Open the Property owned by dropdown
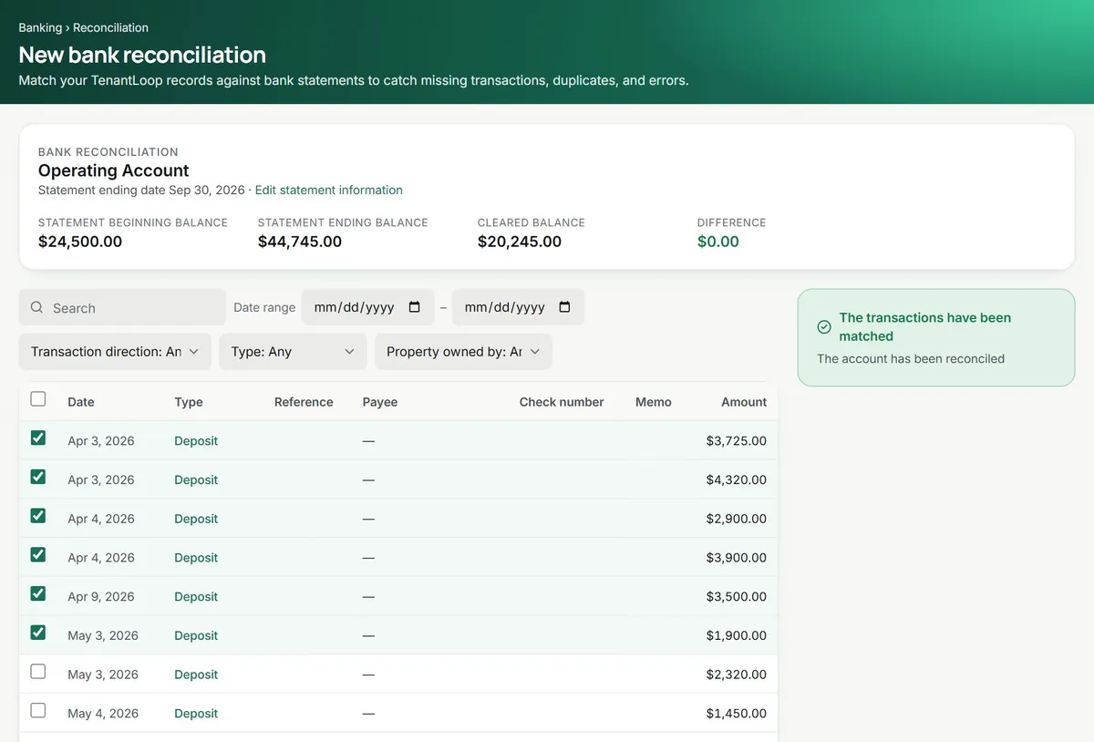This screenshot has width=1094, height=742. click(x=463, y=352)
